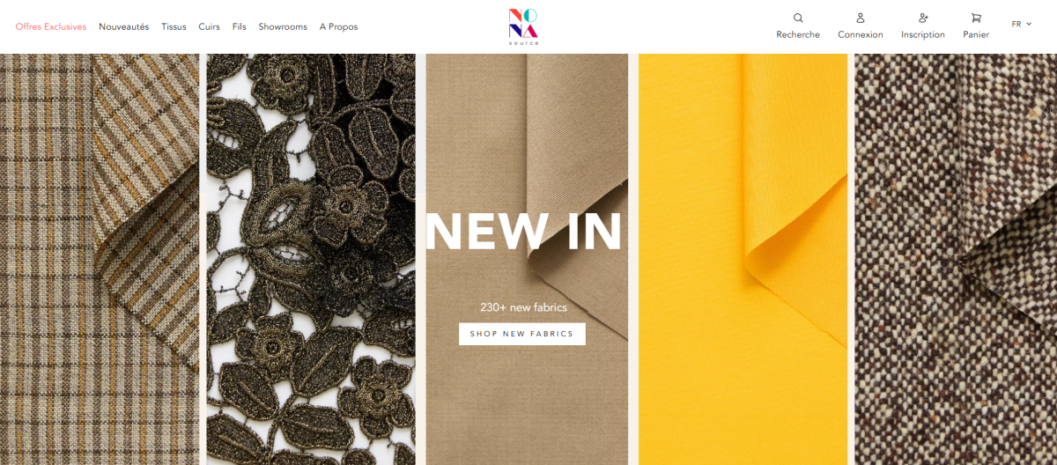Open the A Propos page
Screen dimensions: 1057x465
click(339, 26)
